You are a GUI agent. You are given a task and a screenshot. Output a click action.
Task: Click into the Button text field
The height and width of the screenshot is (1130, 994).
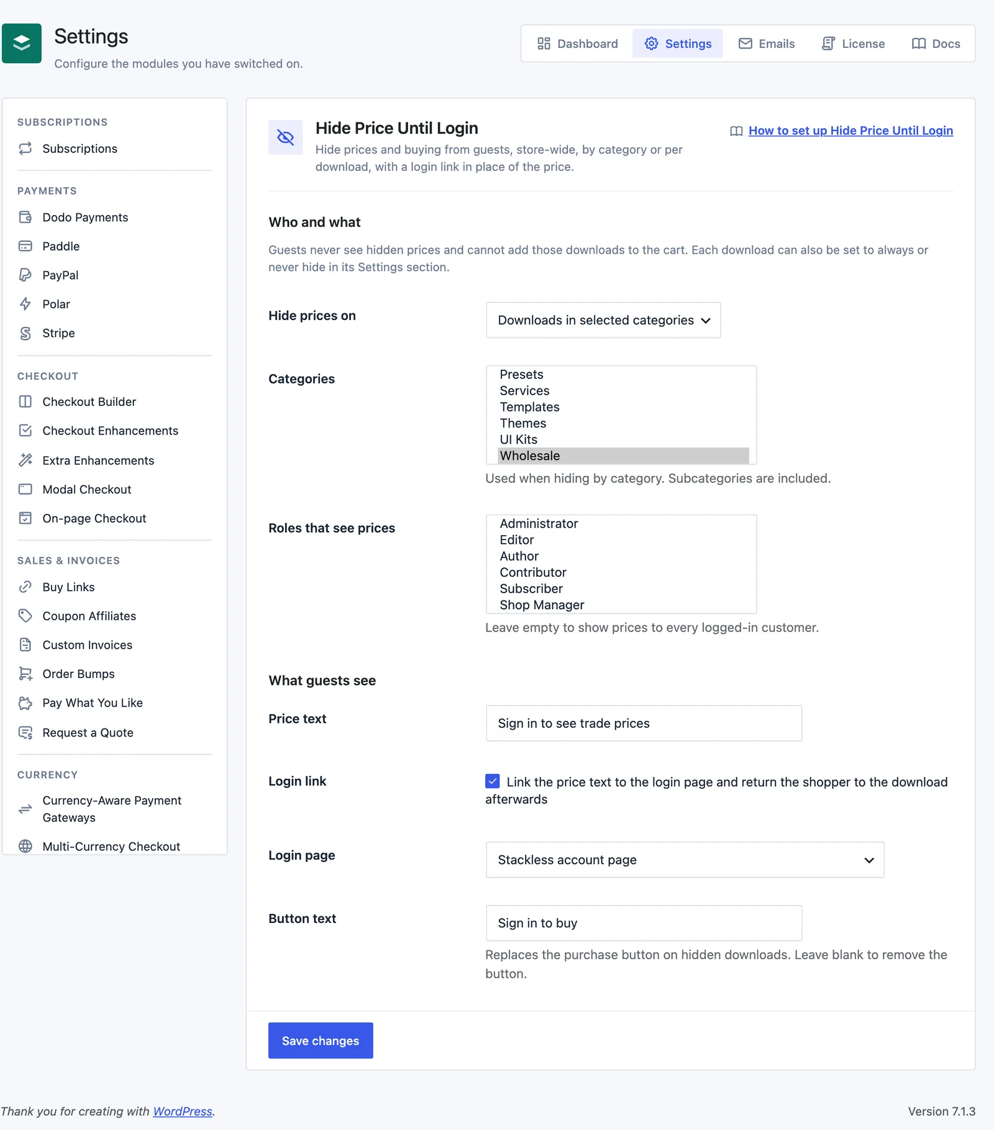(x=644, y=923)
